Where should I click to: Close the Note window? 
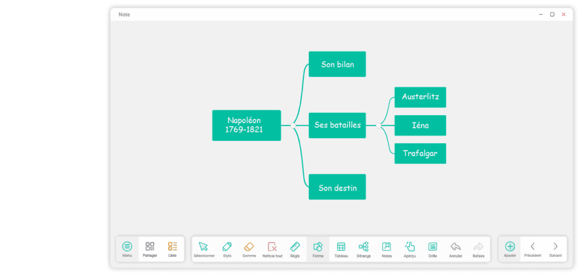(x=563, y=14)
